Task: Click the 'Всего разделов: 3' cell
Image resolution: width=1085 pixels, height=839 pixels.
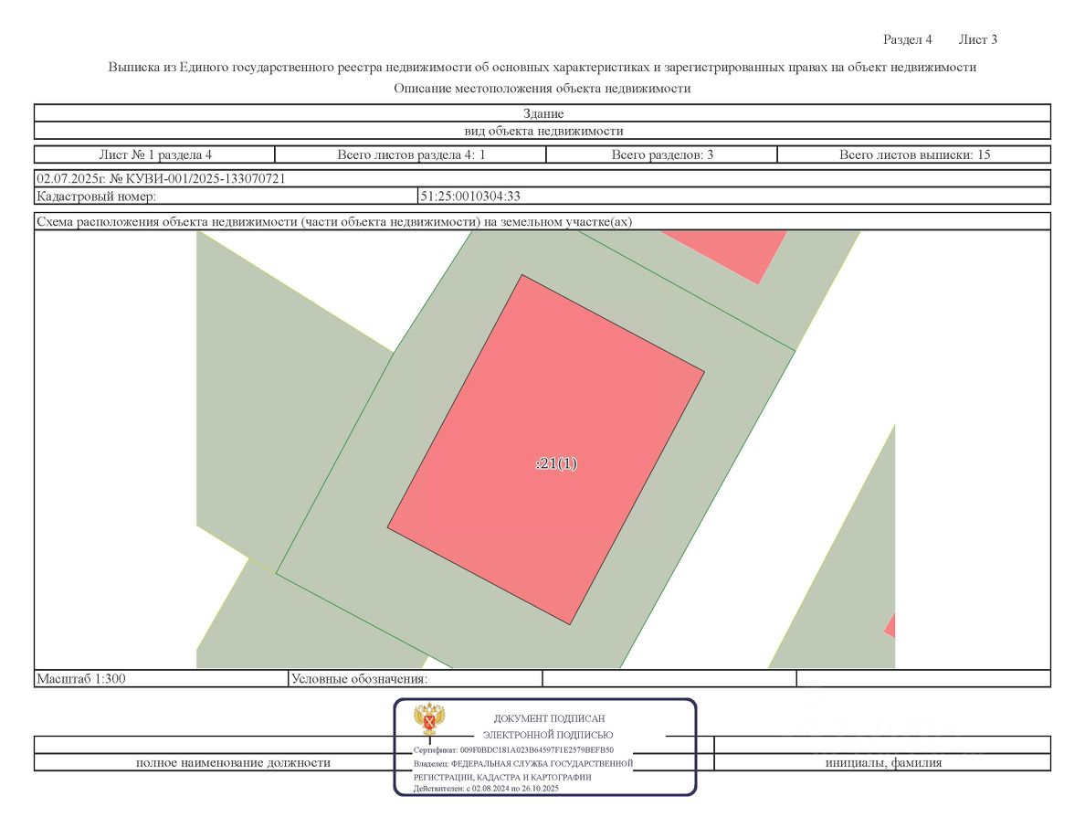Action: (x=661, y=154)
